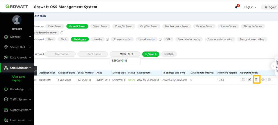The height and width of the screenshot is (125, 278).
Task: Click the GRT18599 account name
Action: tap(17, 29)
